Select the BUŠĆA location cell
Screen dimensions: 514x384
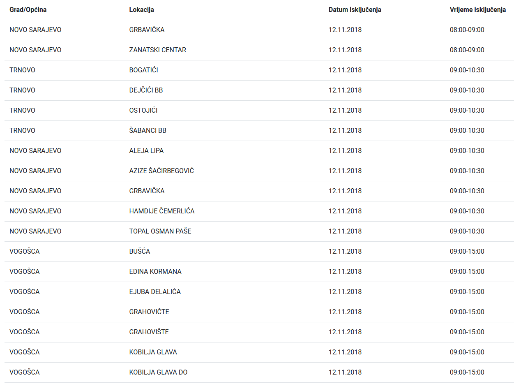click(139, 252)
